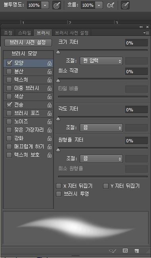Switch to the 브러시 사전 설정 tab
The width and height of the screenshot is (151, 258).
click(72, 33)
